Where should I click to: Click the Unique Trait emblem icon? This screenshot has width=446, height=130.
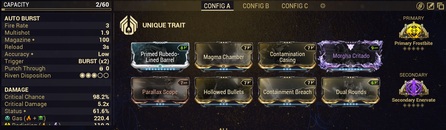pos(129,25)
